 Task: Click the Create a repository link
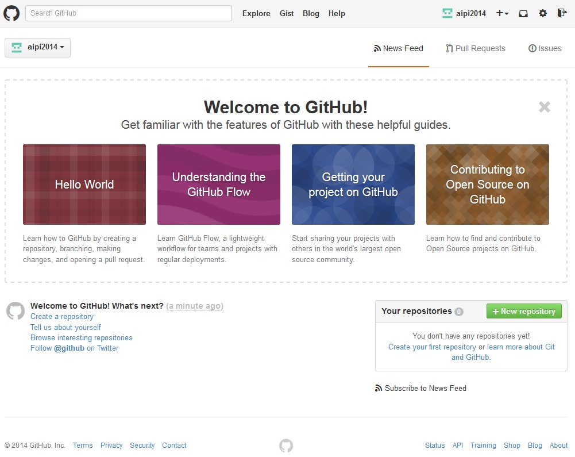coord(62,316)
